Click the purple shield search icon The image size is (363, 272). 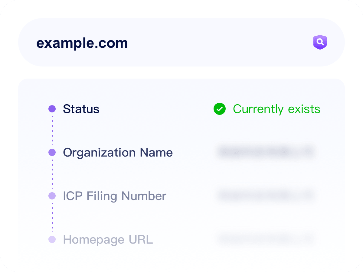tap(320, 42)
